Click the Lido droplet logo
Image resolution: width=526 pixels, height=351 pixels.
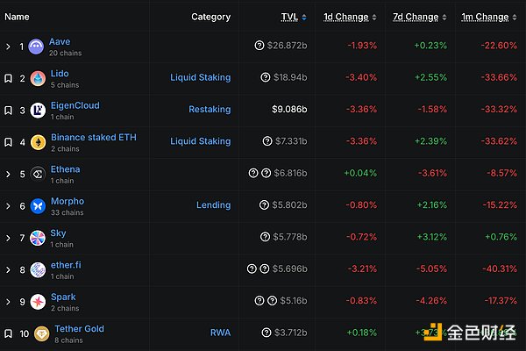[36, 78]
